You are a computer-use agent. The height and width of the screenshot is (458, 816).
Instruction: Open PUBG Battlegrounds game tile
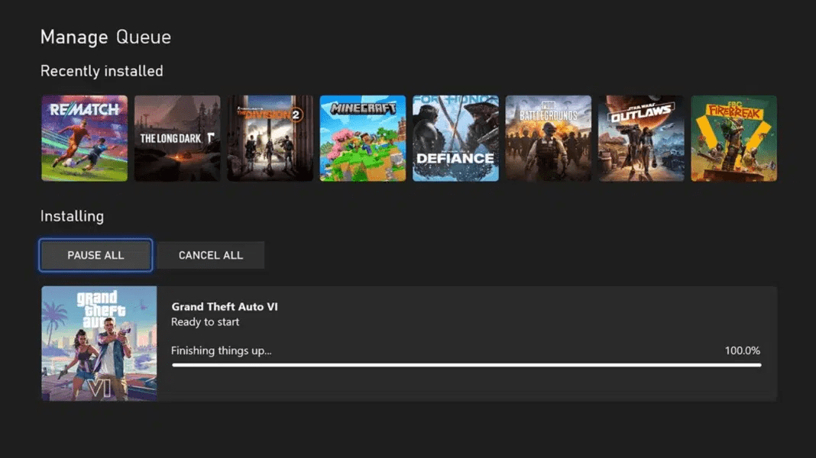click(x=548, y=138)
